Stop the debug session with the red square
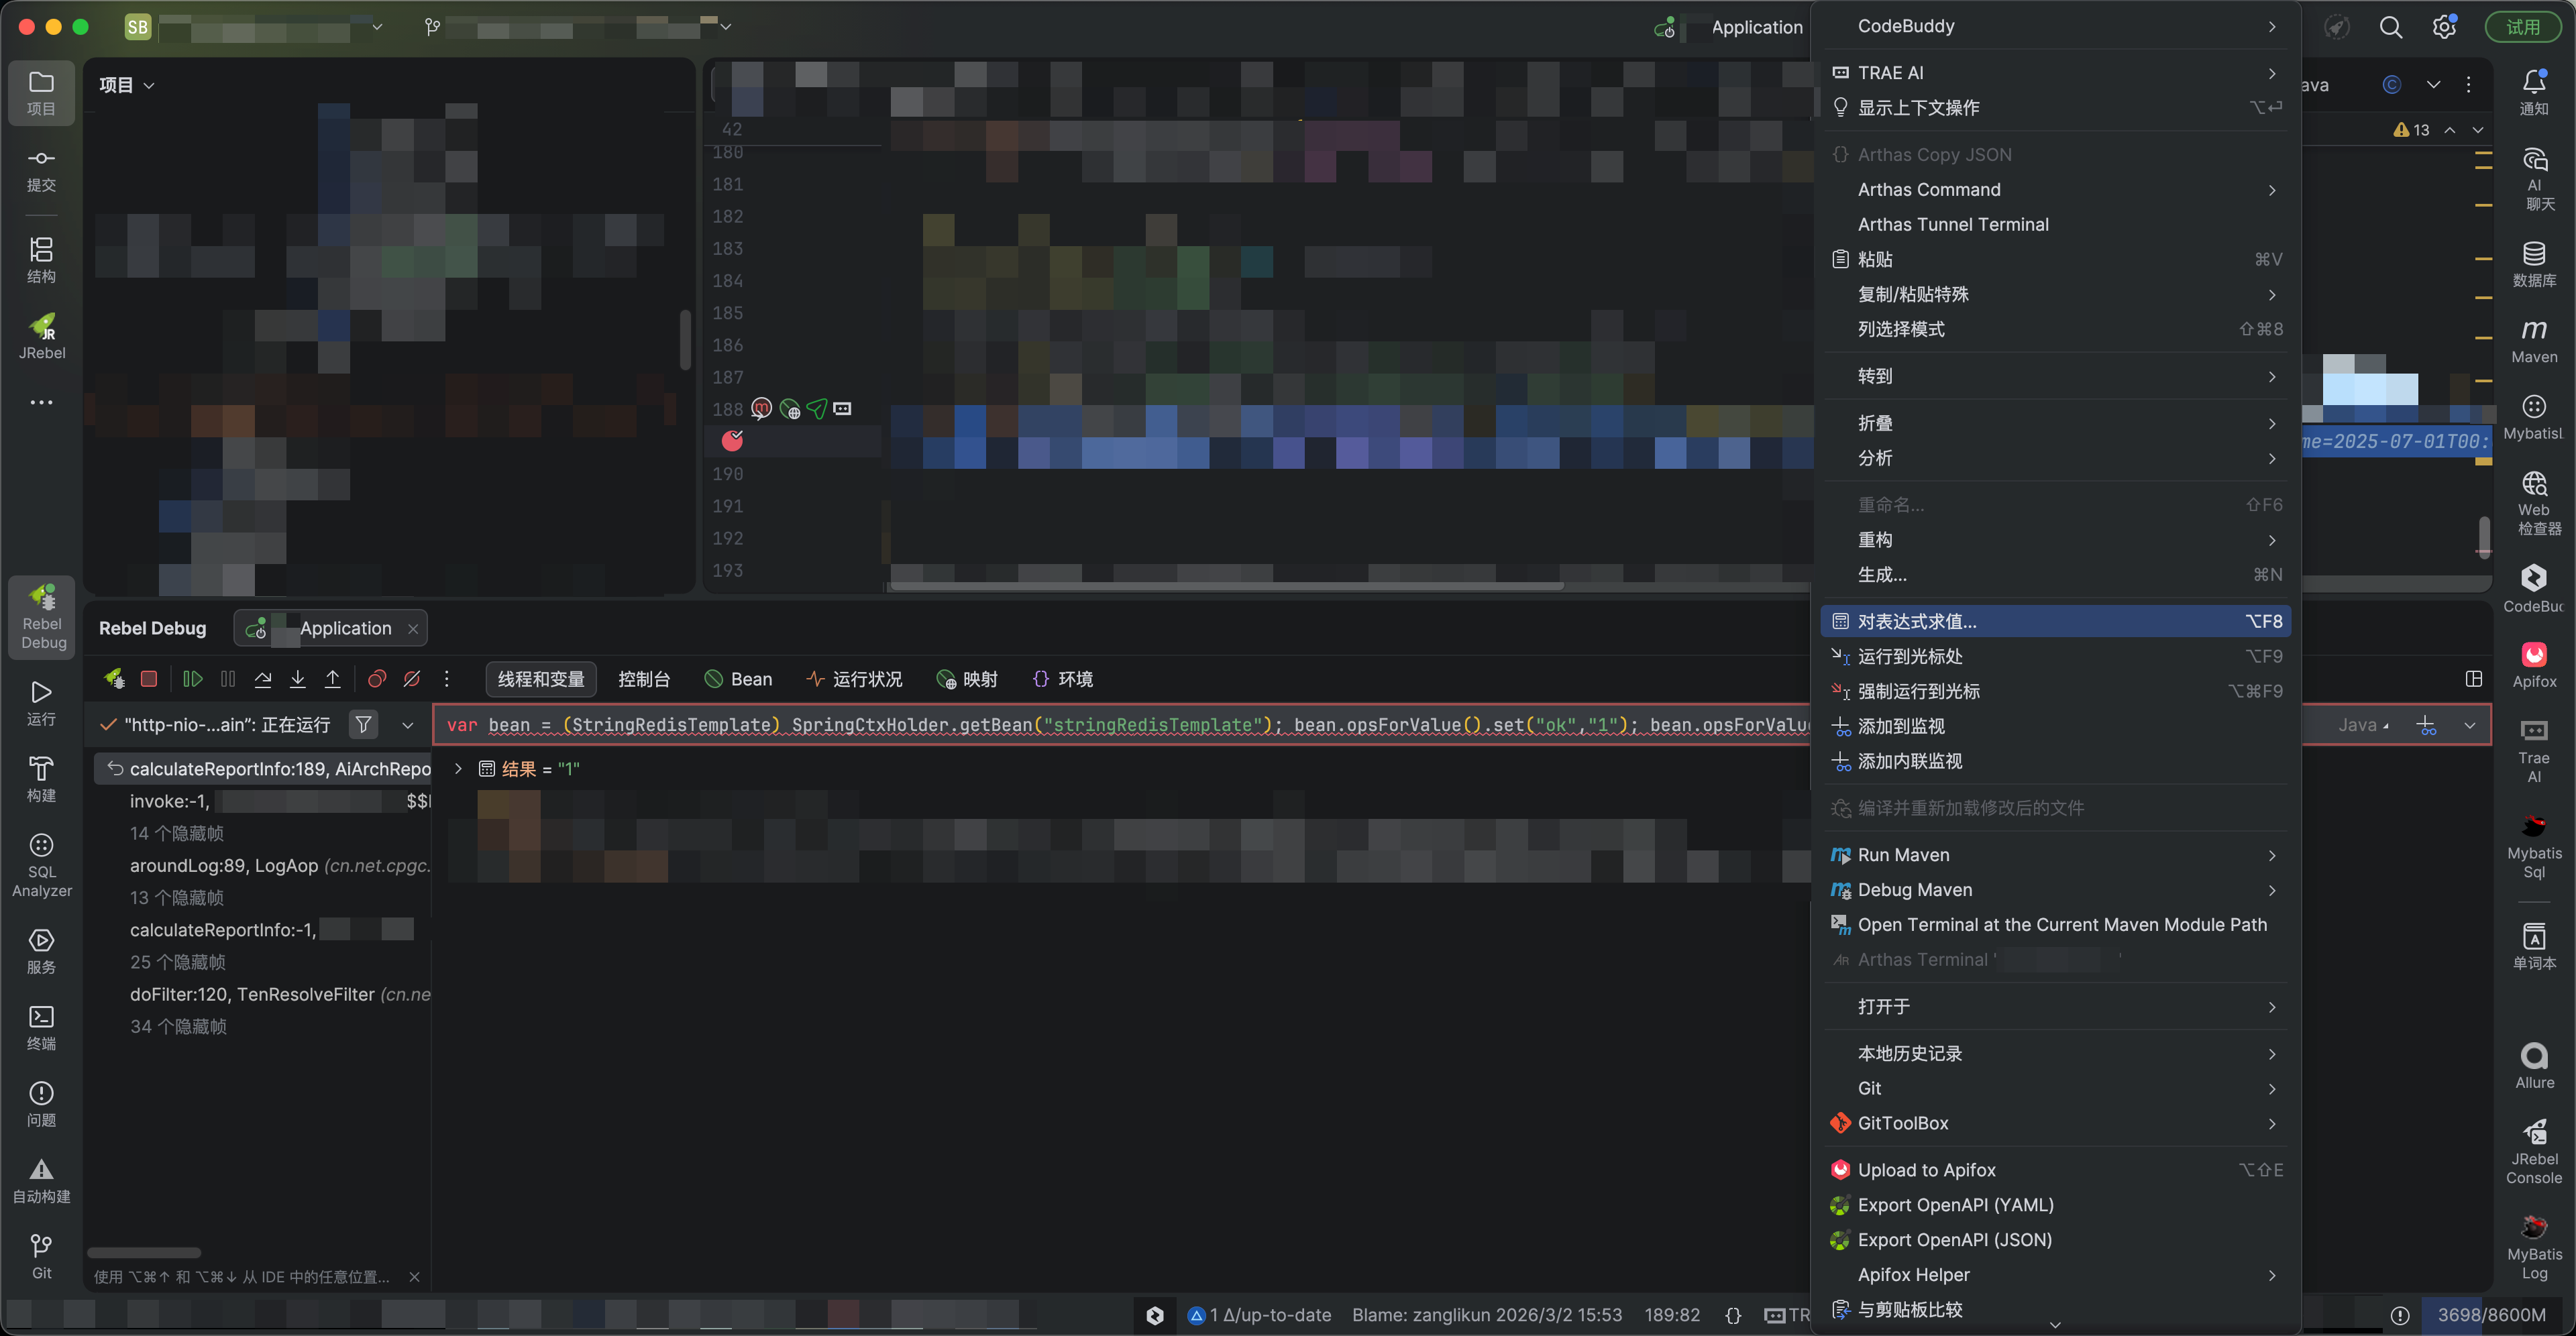2576x1336 pixels. [x=149, y=679]
